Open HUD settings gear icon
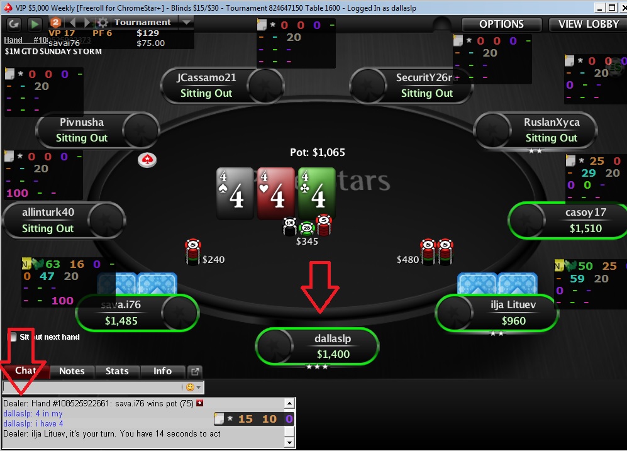 (103, 23)
